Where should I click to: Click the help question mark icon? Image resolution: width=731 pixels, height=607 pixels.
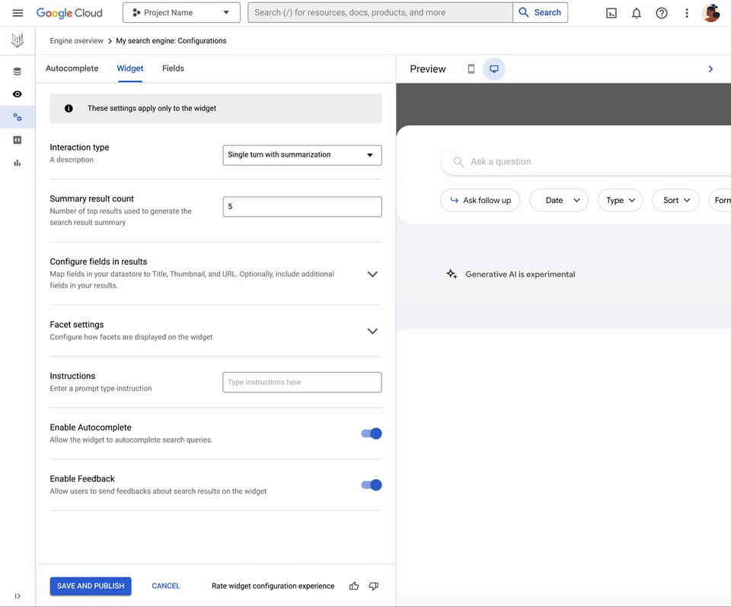point(662,13)
